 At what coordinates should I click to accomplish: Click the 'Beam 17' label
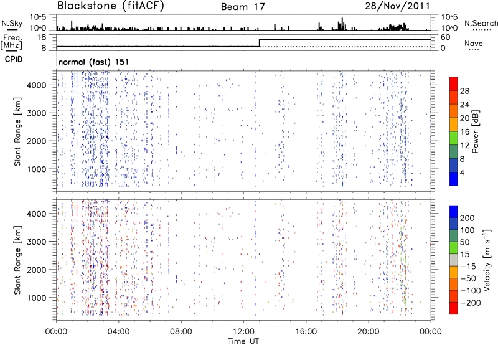coord(243,7)
